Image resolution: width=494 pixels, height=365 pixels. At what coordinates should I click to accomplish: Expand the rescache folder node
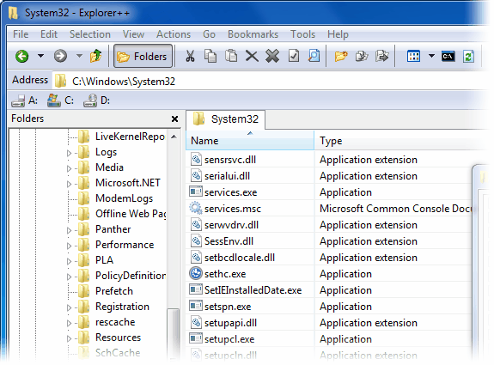pyautogui.click(x=69, y=323)
